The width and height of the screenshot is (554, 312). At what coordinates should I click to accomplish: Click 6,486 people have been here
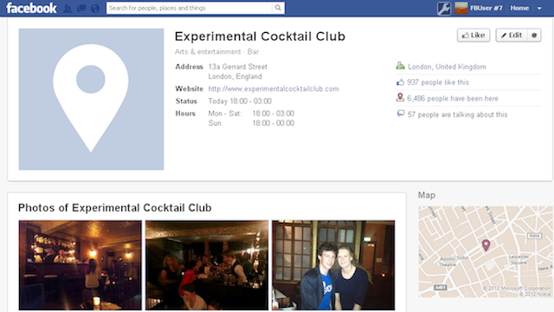coord(453,98)
